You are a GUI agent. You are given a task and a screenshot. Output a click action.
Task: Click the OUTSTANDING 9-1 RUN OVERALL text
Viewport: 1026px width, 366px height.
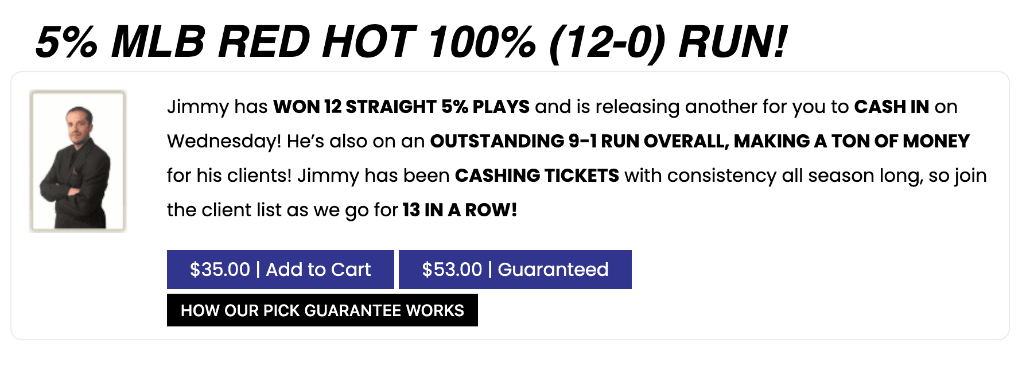(580, 141)
